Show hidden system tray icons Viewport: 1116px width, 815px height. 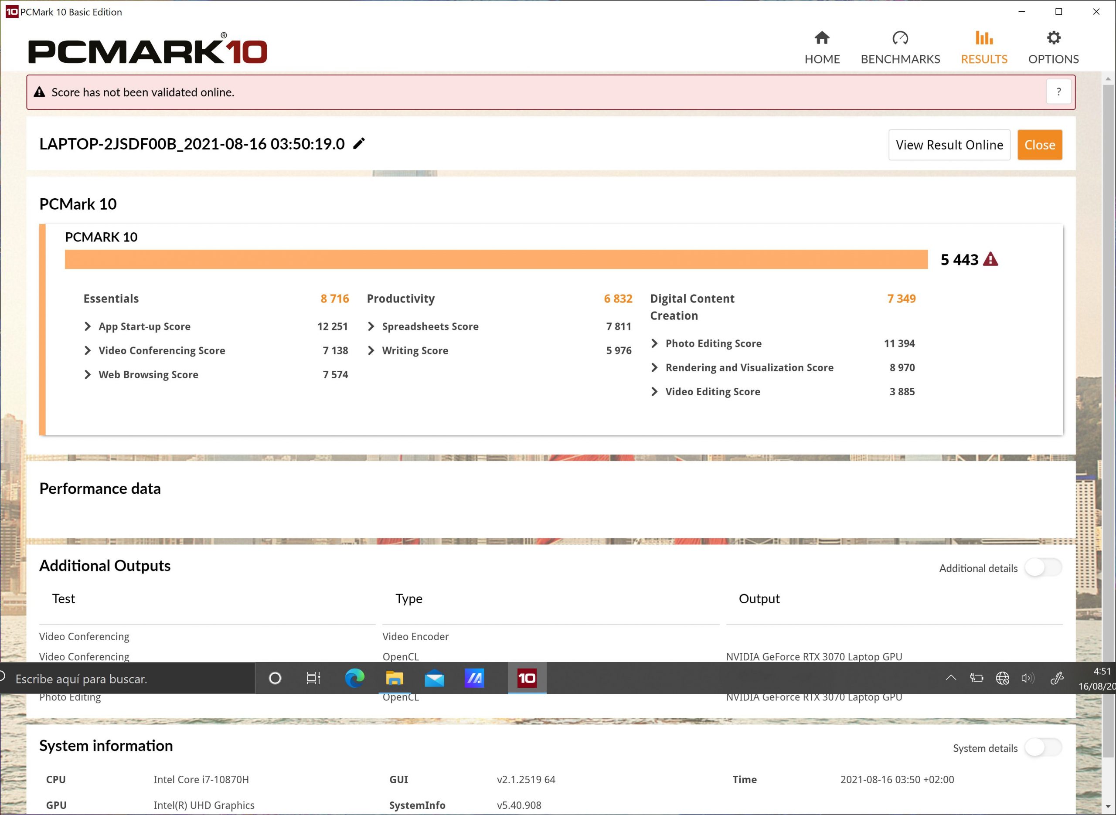click(x=951, y=678)
